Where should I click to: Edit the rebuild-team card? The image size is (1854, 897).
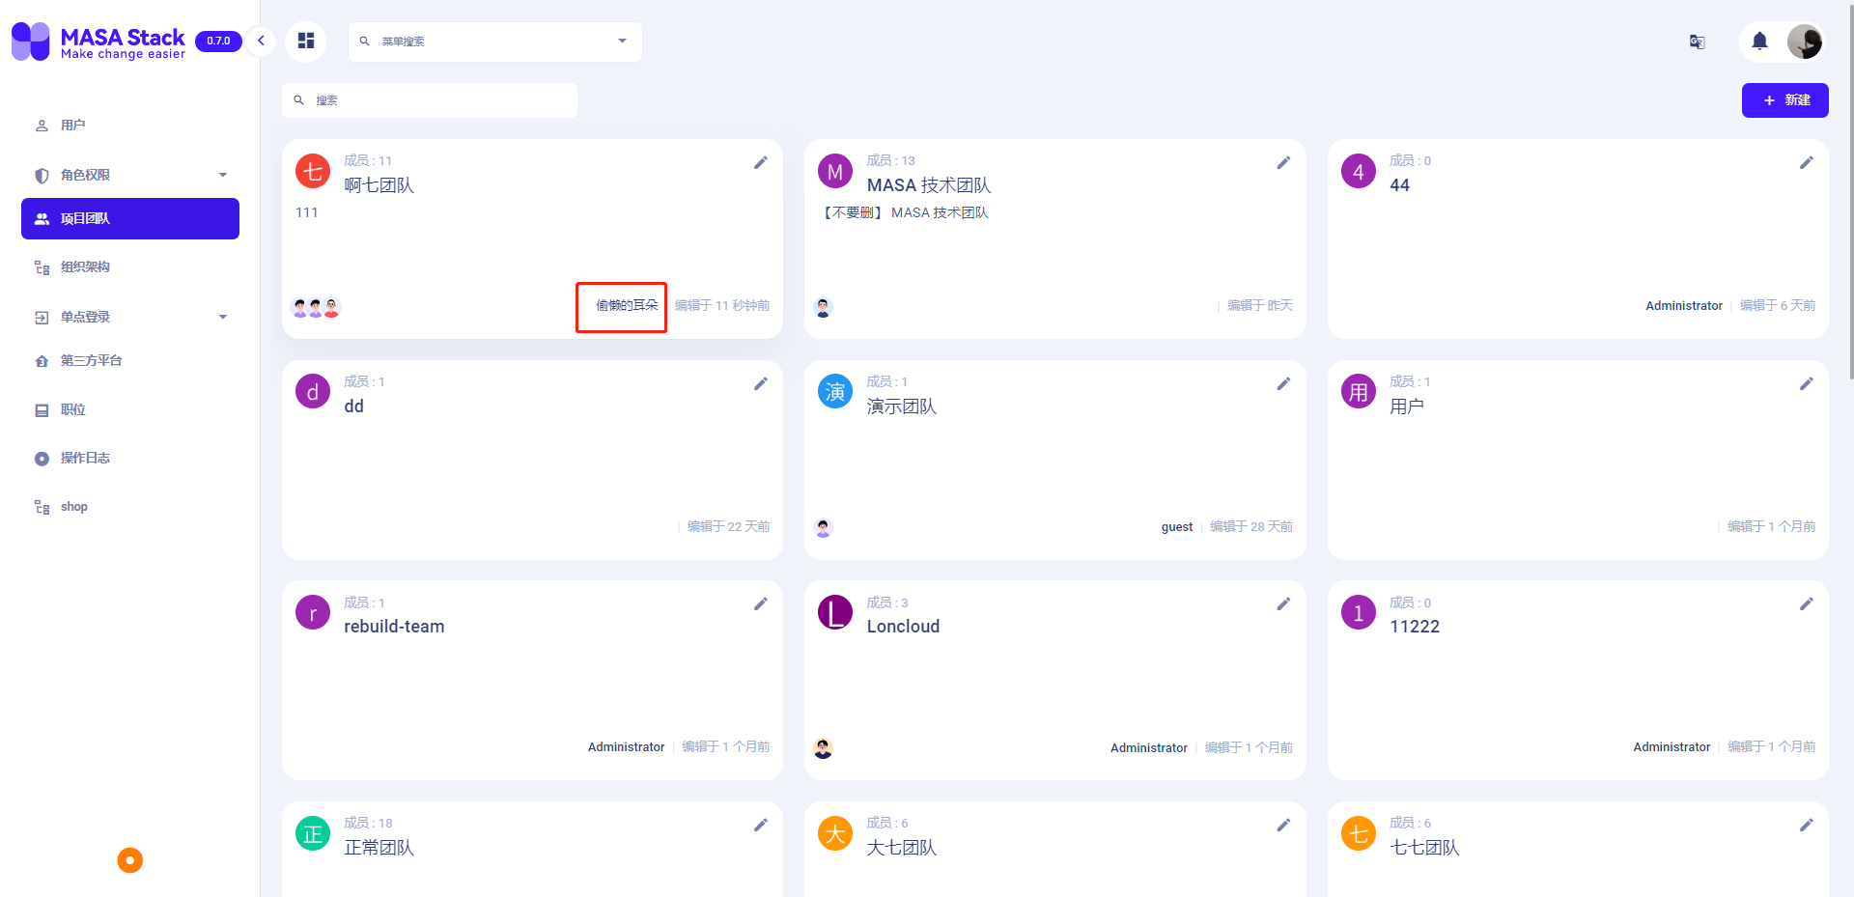coord(761,603)
